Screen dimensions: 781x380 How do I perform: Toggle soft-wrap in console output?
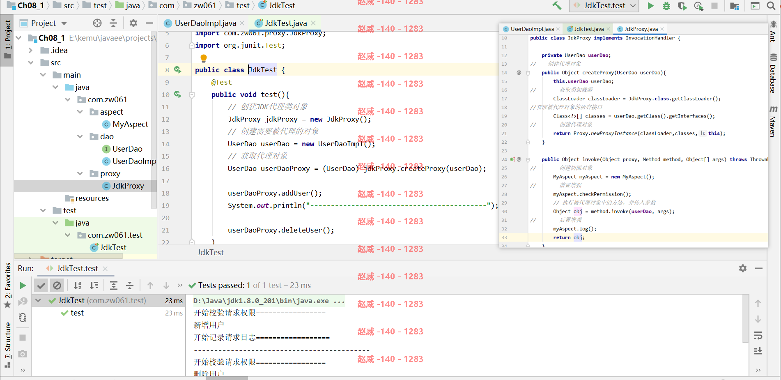tap(758, 336)
